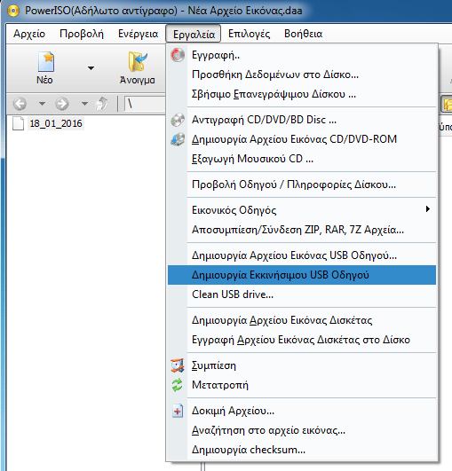452x471 pixels.
Task: Choose Εγγραφή Αρχείου Εικόνας Δισκέτας στο Δίσκο
Action: (x=302, y=340)
